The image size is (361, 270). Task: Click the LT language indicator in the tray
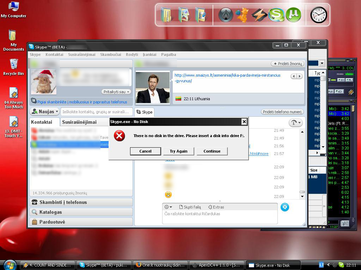(x=321, y=265)
